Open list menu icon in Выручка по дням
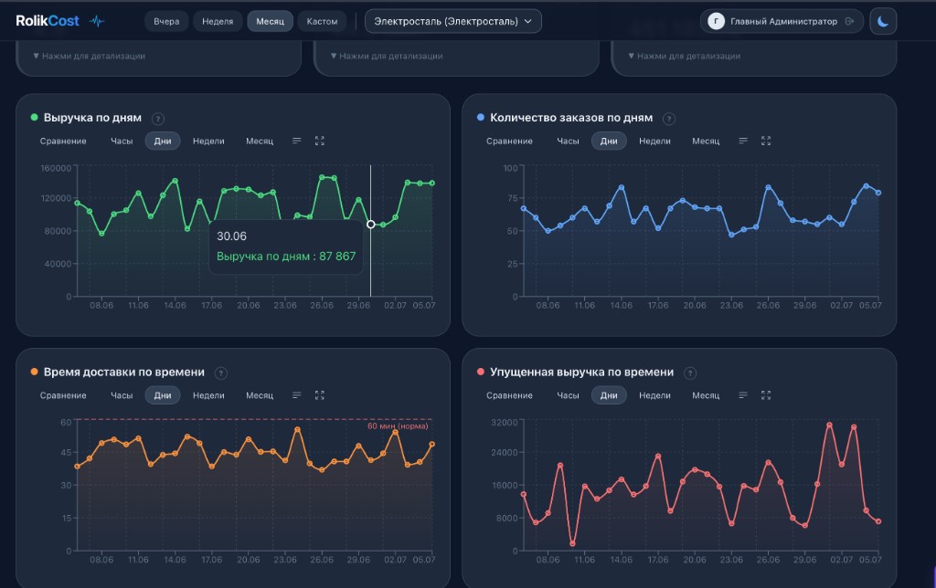Viewport: 936px width, 588px height. (x=297, y=141)
